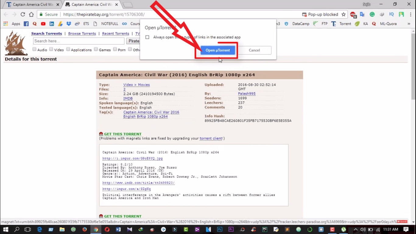The width and height of the screenshot is (416, 234).
Task: Open the Grammarly extension icon
Action: tap(372, 14)
